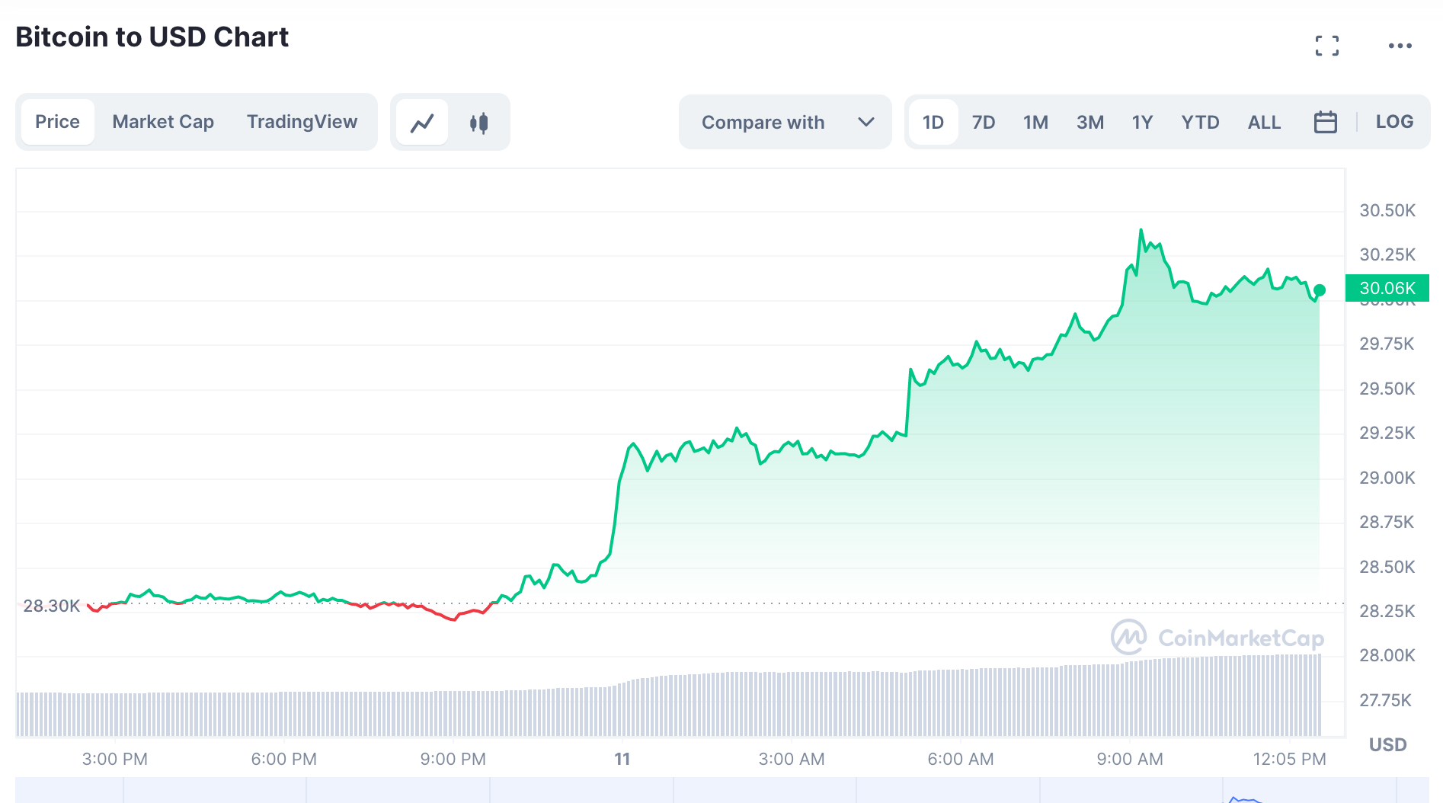Open the TradingView tab

302,122
